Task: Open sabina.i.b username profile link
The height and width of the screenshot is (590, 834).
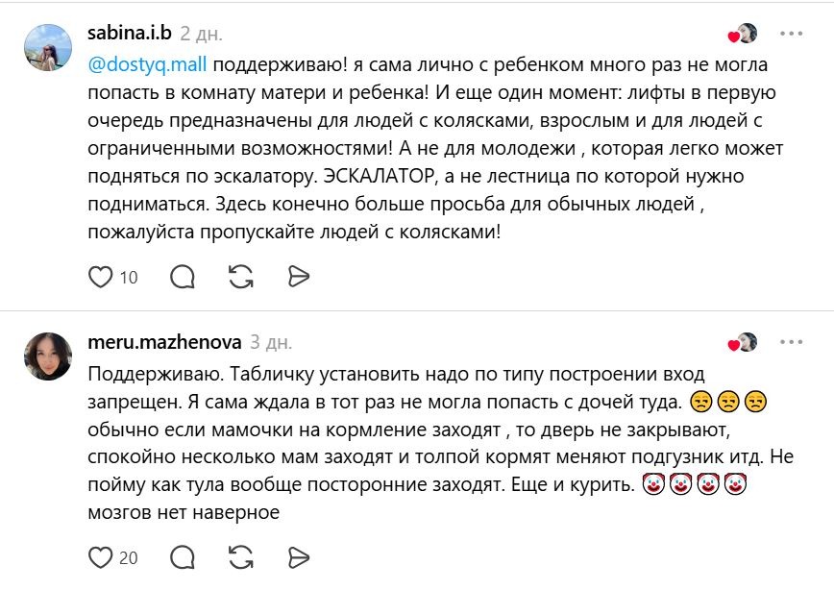Action: [x=130, y=33]
